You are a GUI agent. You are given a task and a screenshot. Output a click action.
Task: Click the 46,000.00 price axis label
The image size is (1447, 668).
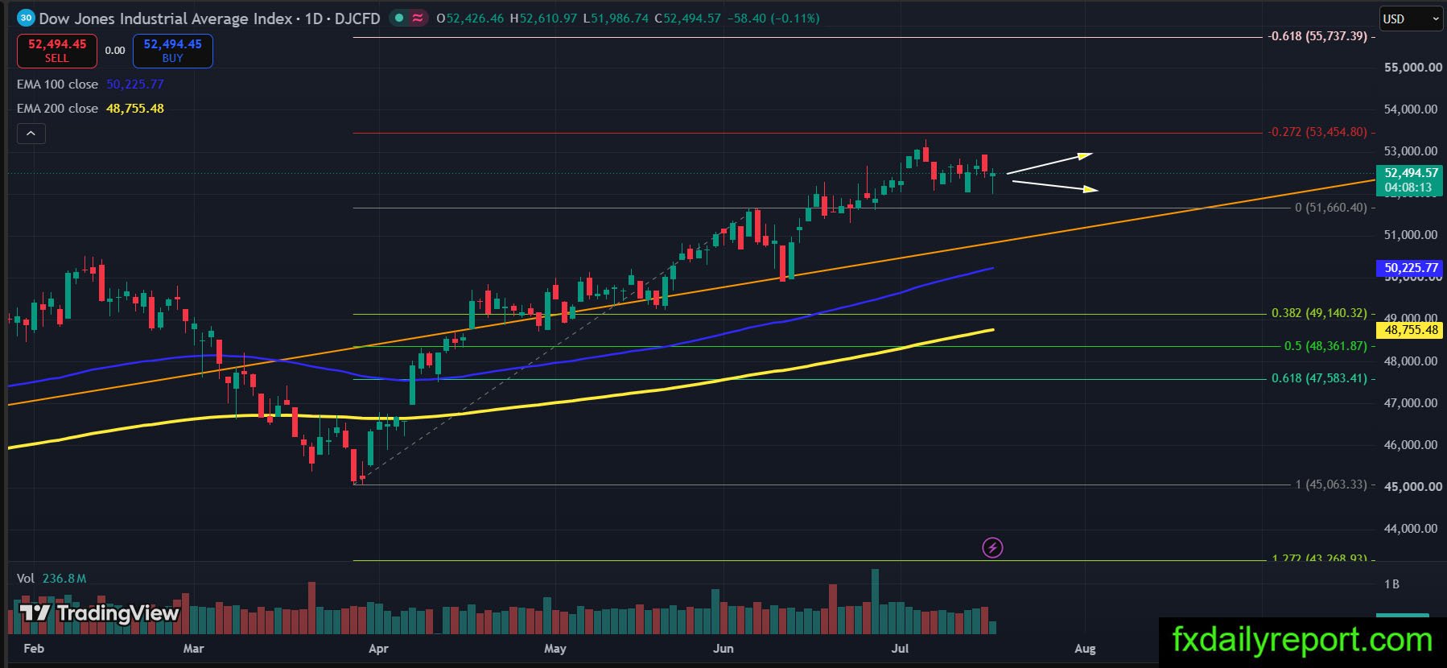pyautogui.click(x=1412, y=445)
